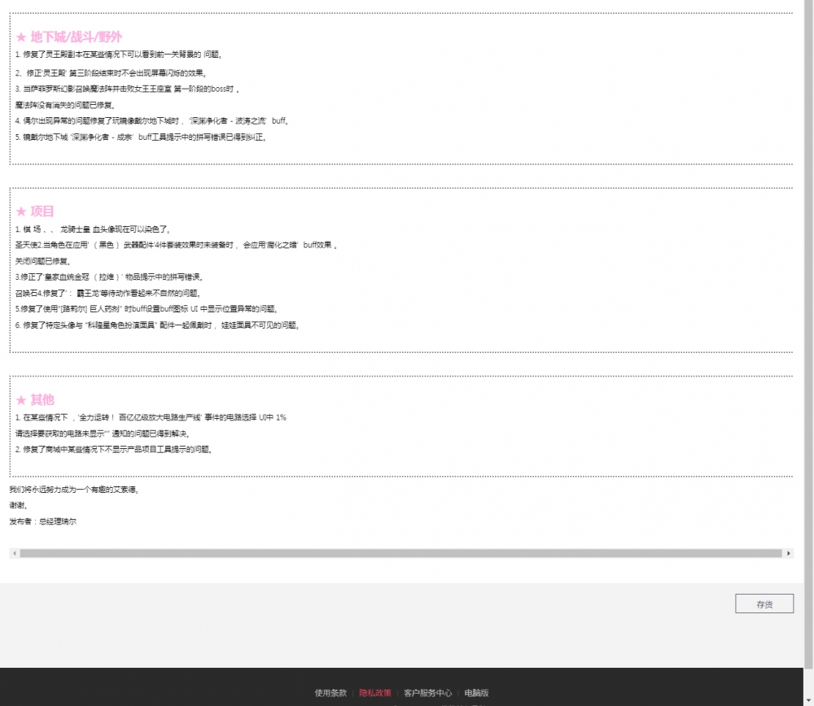Switch to 电脑版 via footer link
The image size is (814, 706).
click(476, 693)
